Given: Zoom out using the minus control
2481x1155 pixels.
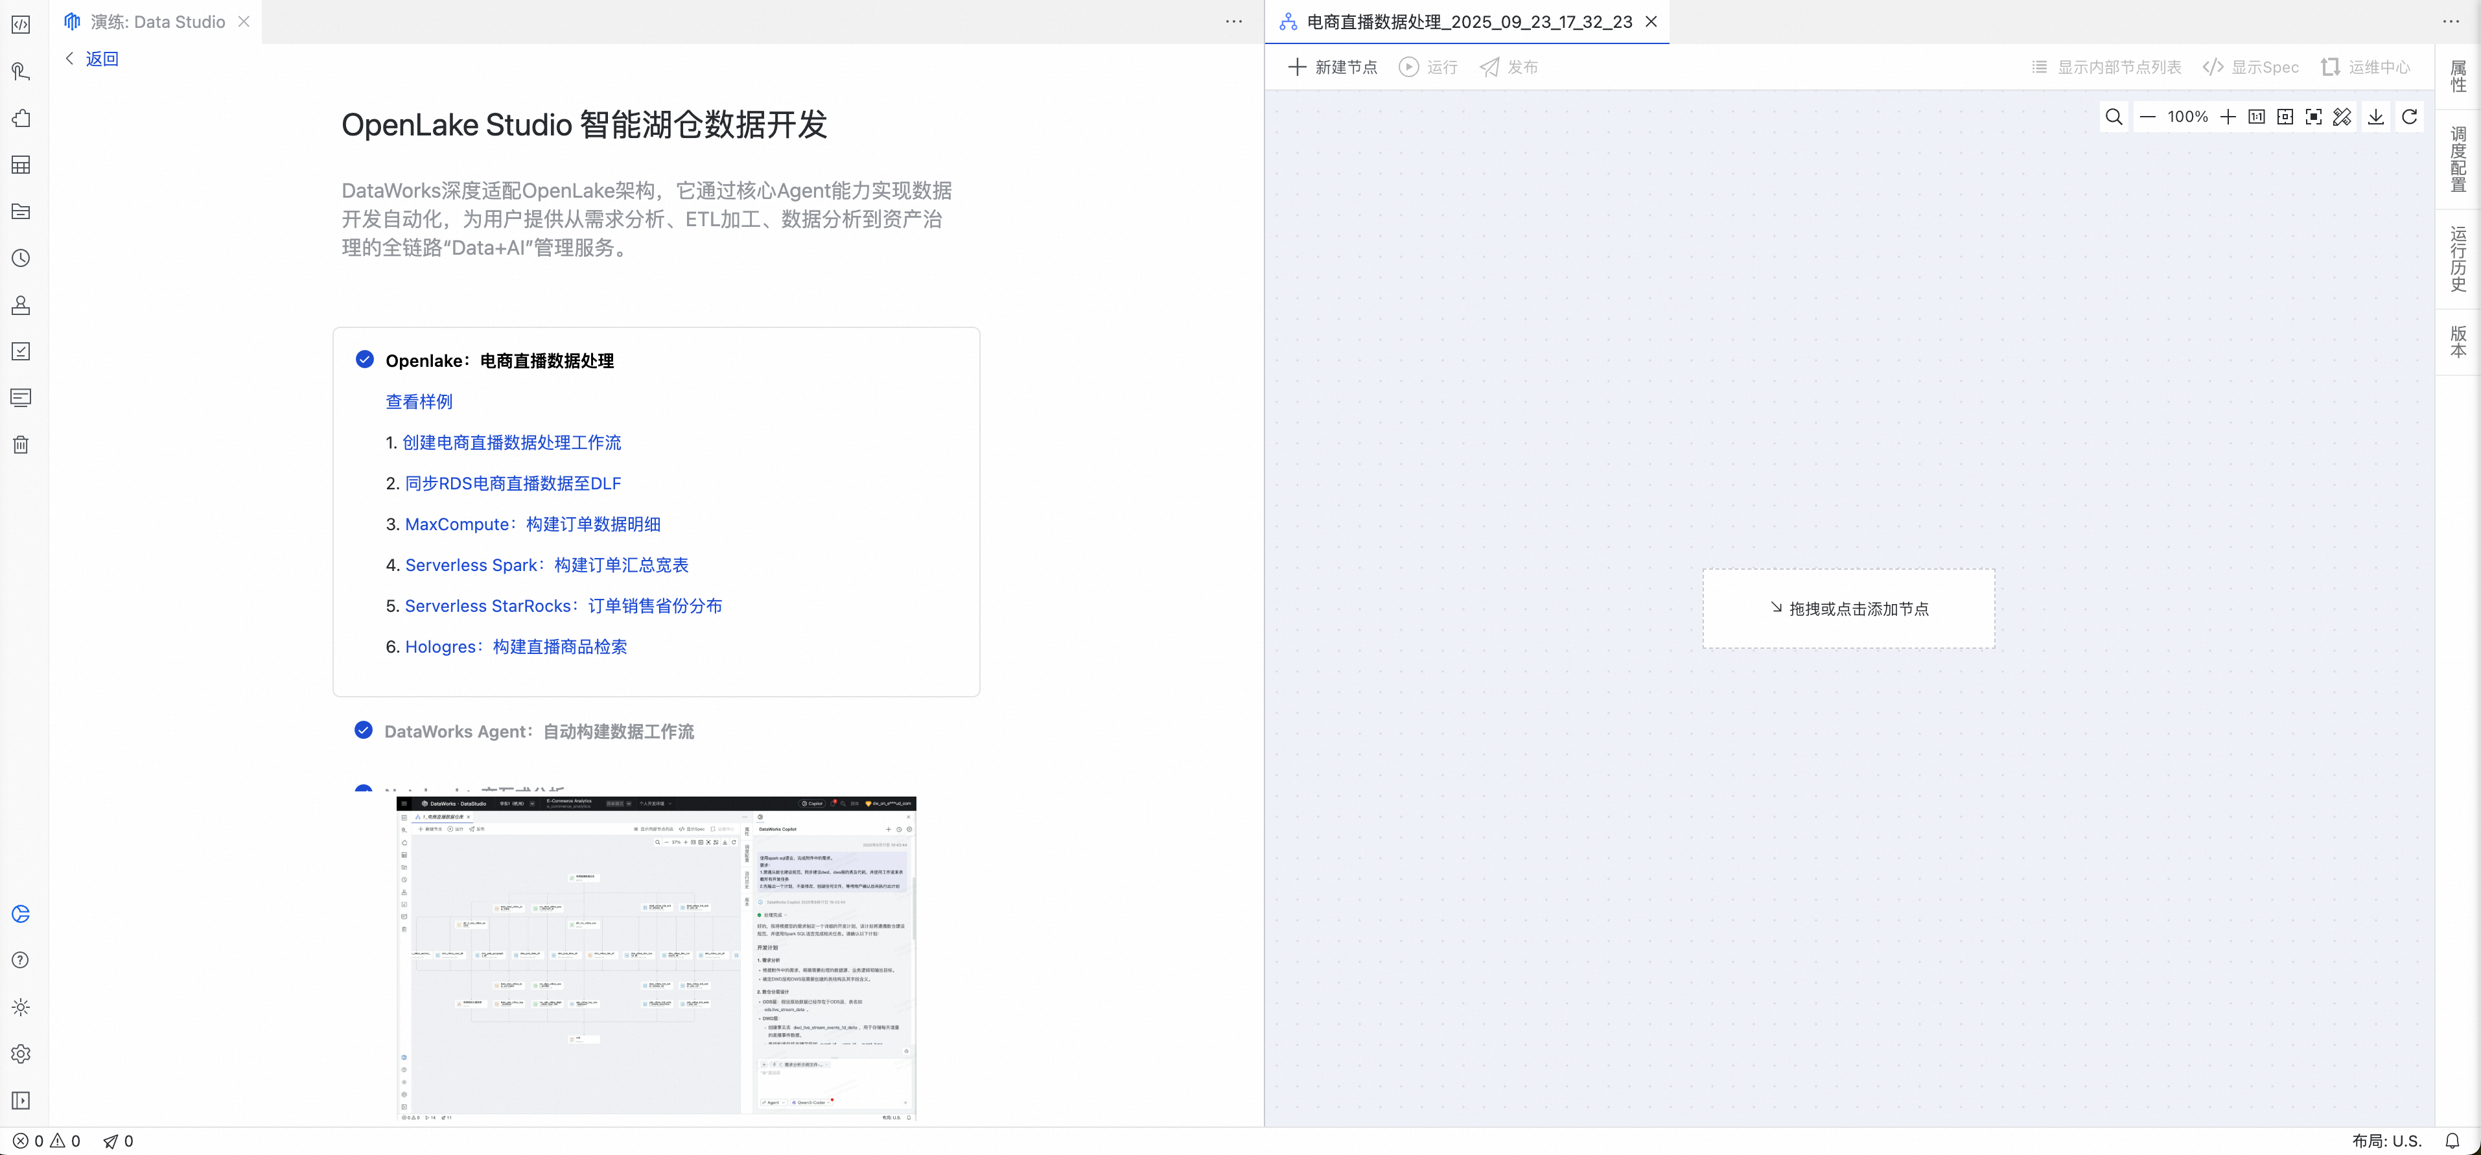Looking at the screenshot, I should coord(2147,117).
